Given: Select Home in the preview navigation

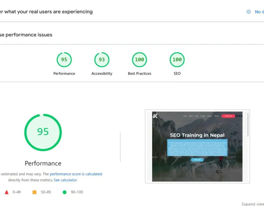Looking at the screenshot, I should click(185, 116).
